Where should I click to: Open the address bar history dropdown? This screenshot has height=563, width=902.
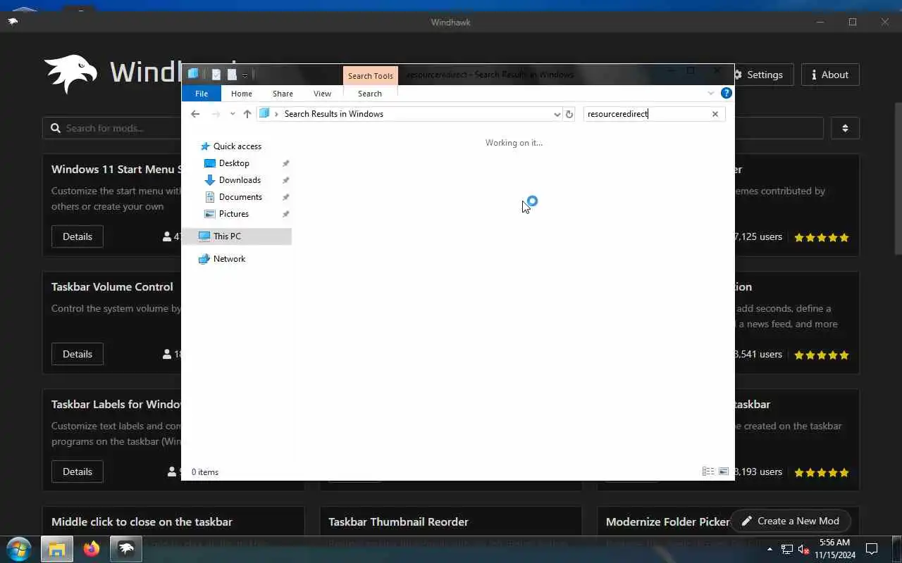click(557, 114)
